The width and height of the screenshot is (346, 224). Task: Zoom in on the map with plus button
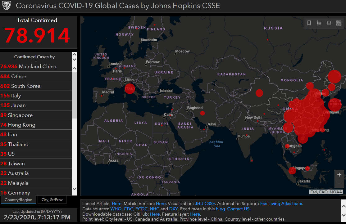point(339,175)
